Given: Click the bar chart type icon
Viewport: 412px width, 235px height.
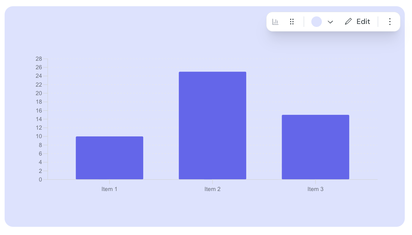Looking at the screenshot, I should click(275, 22).
